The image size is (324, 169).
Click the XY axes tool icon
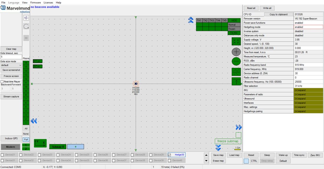[26, 18]
